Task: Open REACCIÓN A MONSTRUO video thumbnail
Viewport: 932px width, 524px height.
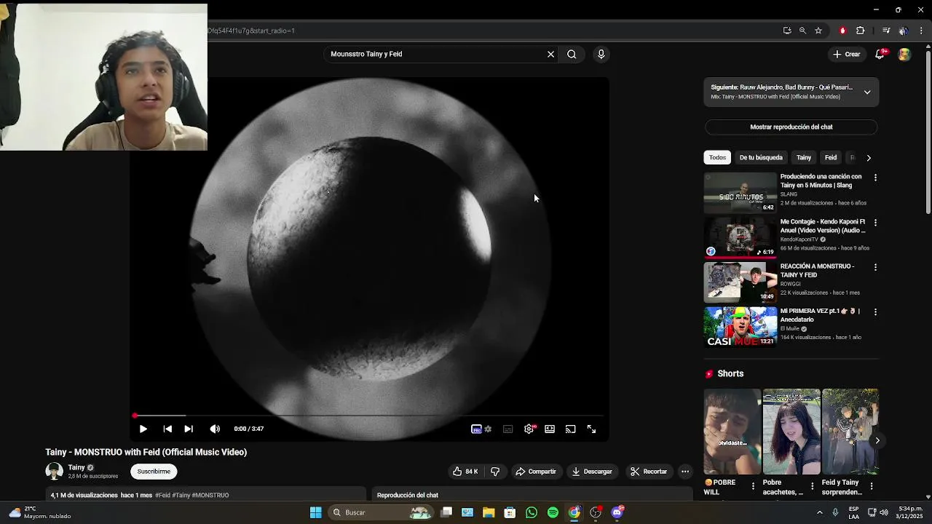Action: (x=740, y=282)
